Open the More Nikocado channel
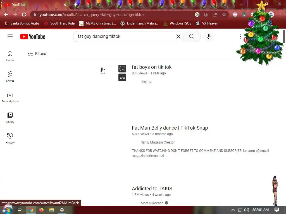Screen dimensions: 286x214 (x=152, y=203)
